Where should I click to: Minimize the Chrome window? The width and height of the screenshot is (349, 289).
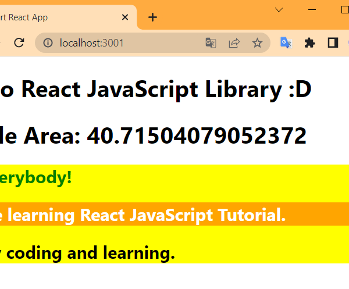pyautogui.click(x=312, y=9)
